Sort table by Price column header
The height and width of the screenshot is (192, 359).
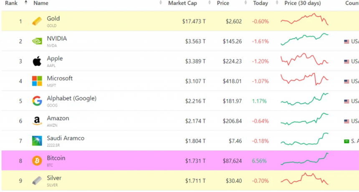tap(223, 3)
